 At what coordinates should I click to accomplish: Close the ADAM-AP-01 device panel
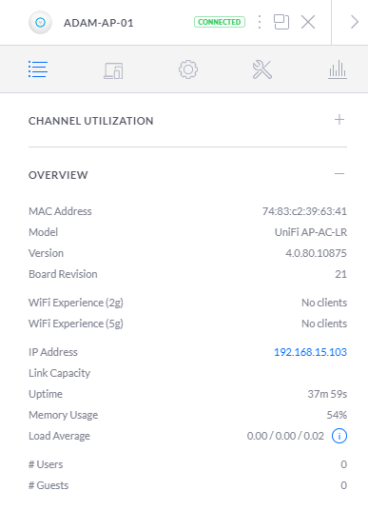[x=308, y=22]
